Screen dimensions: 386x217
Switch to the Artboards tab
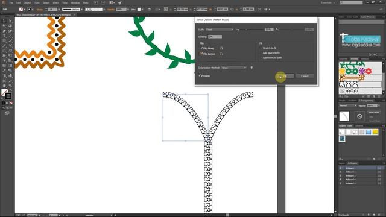352,163
